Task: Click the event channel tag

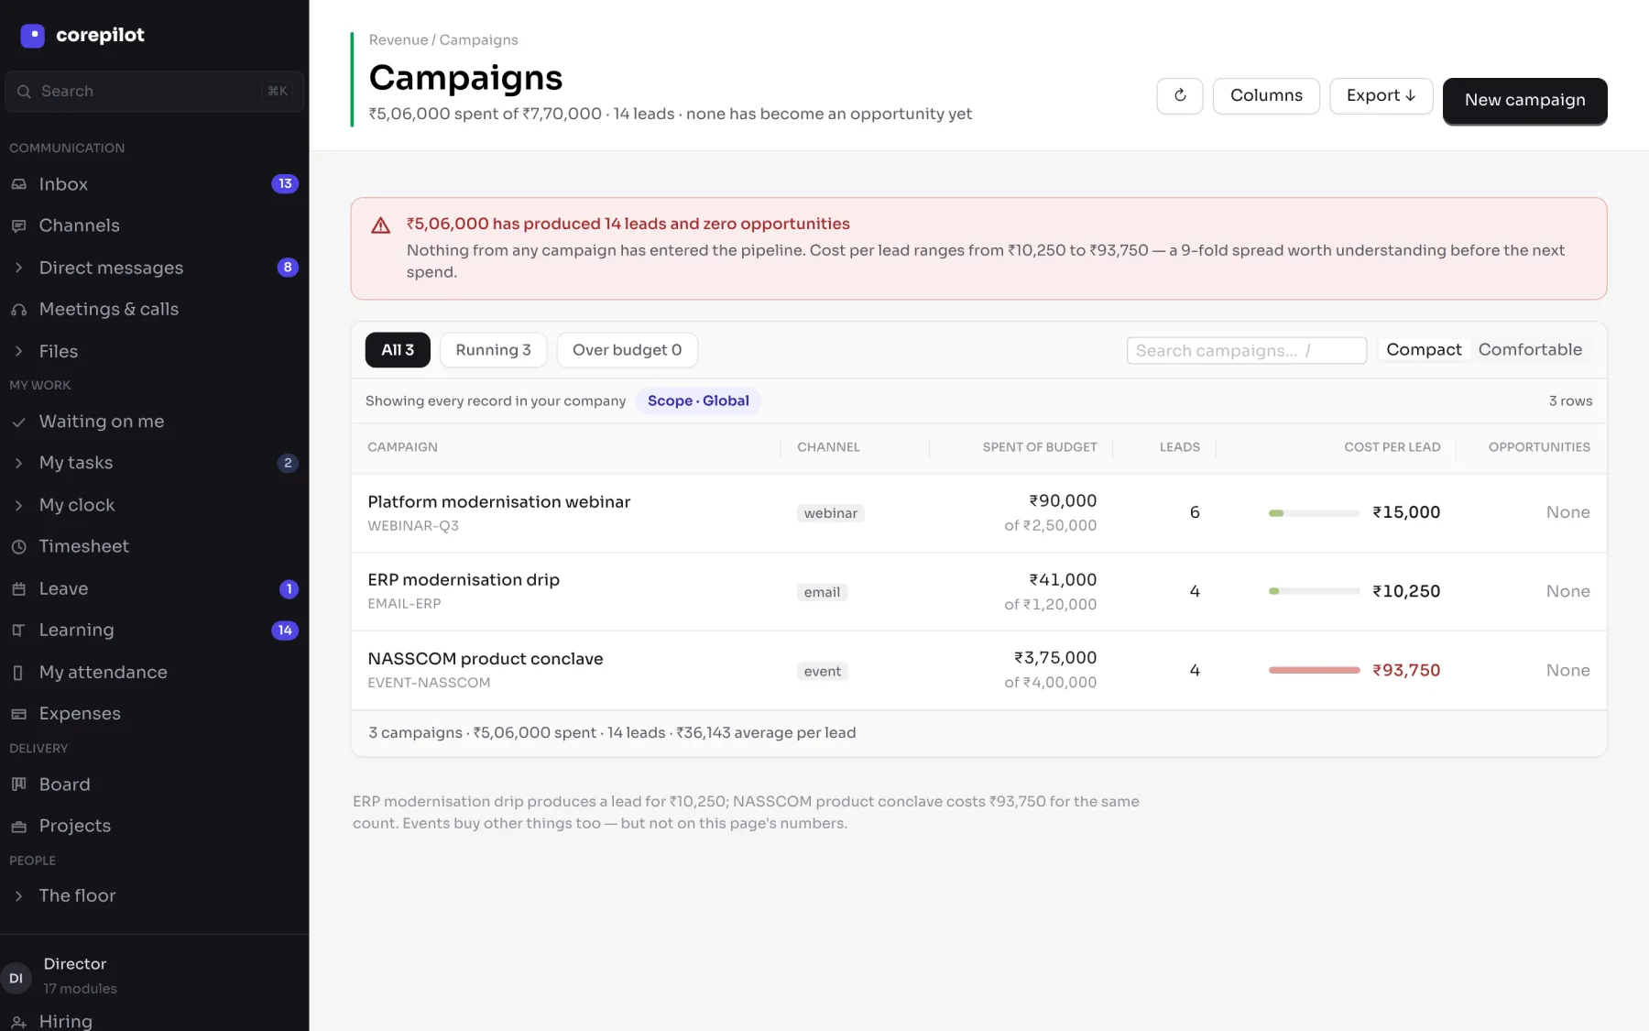Action: tap(822, 671)
